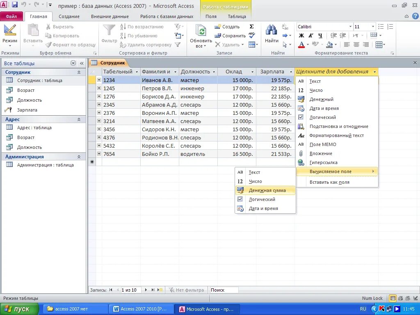Center-align the text
Screen dimensions: 420x315
[356, 44]
